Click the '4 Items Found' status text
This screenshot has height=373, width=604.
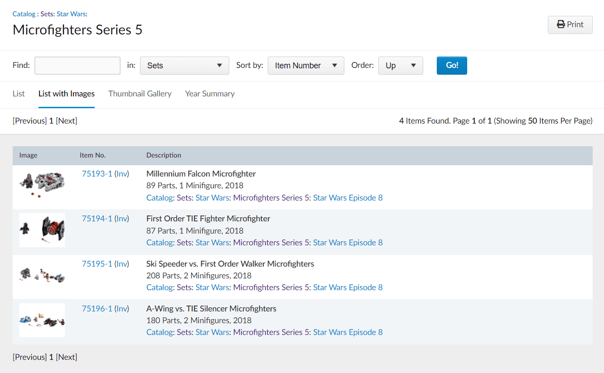[x=425, y=121]
